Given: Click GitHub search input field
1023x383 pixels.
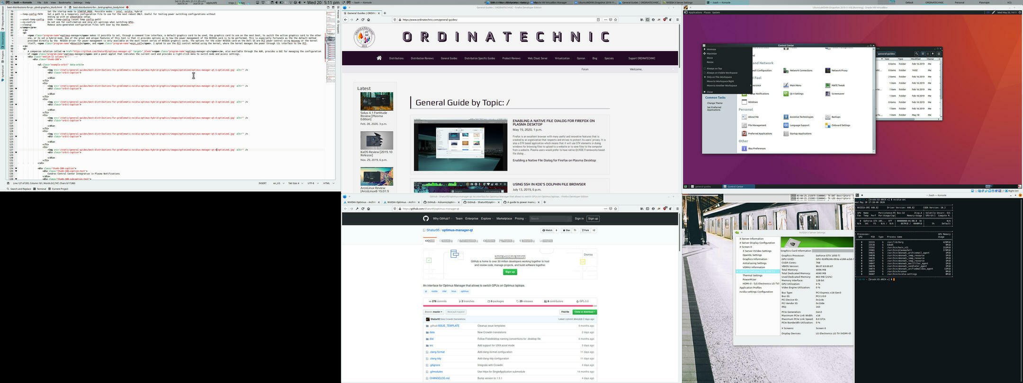Looking at the screenshot, I should [x=550, y=218].
